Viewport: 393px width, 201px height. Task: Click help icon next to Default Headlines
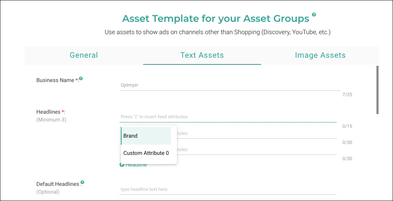(x=82, y=182)
